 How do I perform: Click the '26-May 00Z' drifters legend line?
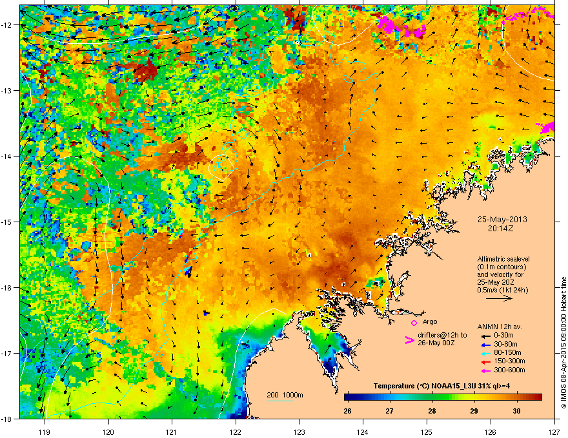436,343
